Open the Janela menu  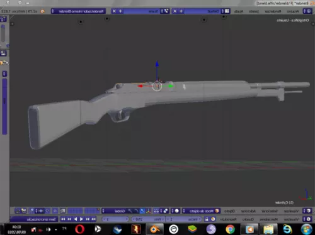pos(254,11)
